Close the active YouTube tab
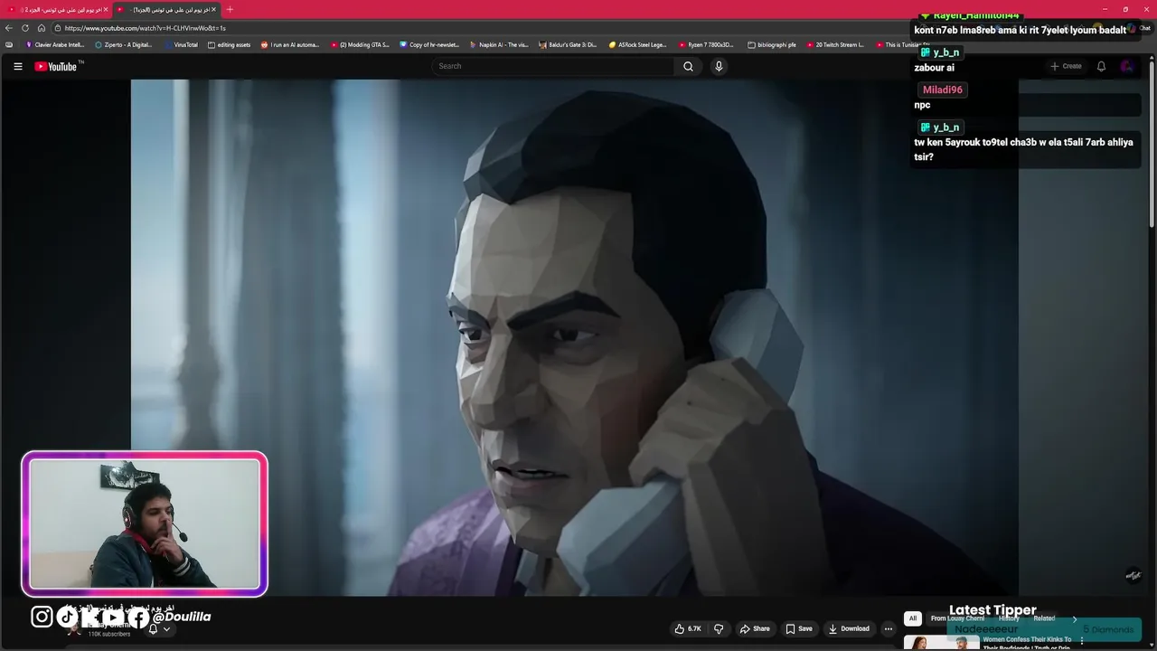This screenshot has width=1157, height=651. (213, 9)
